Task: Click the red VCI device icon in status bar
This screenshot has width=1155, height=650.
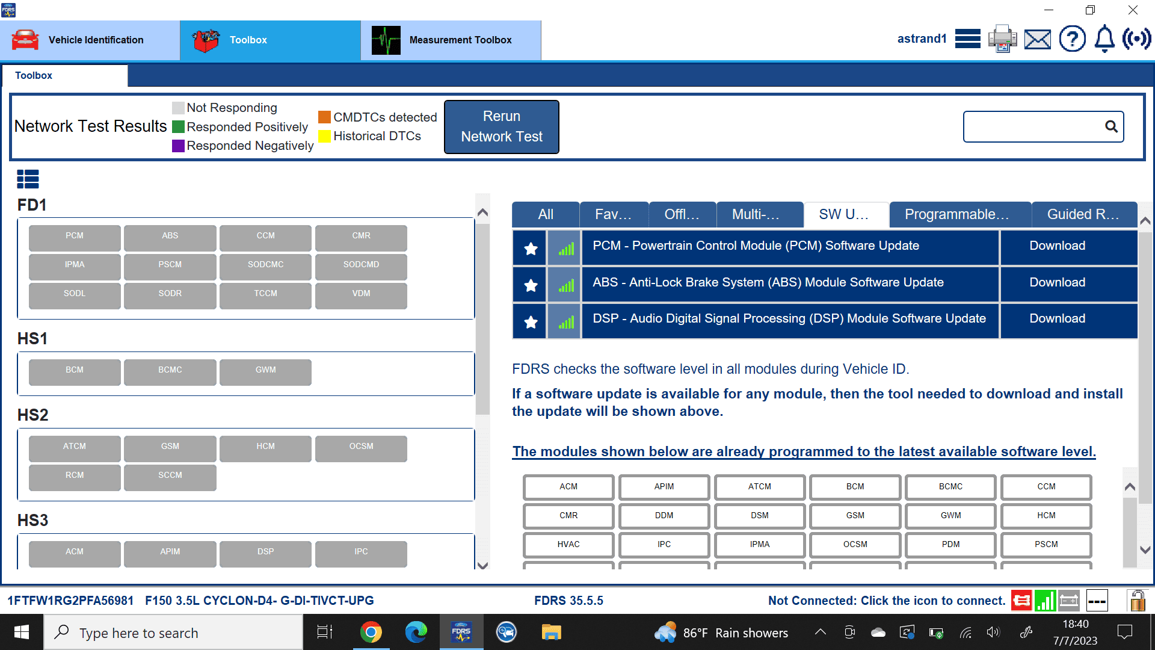Action: 1021,600
